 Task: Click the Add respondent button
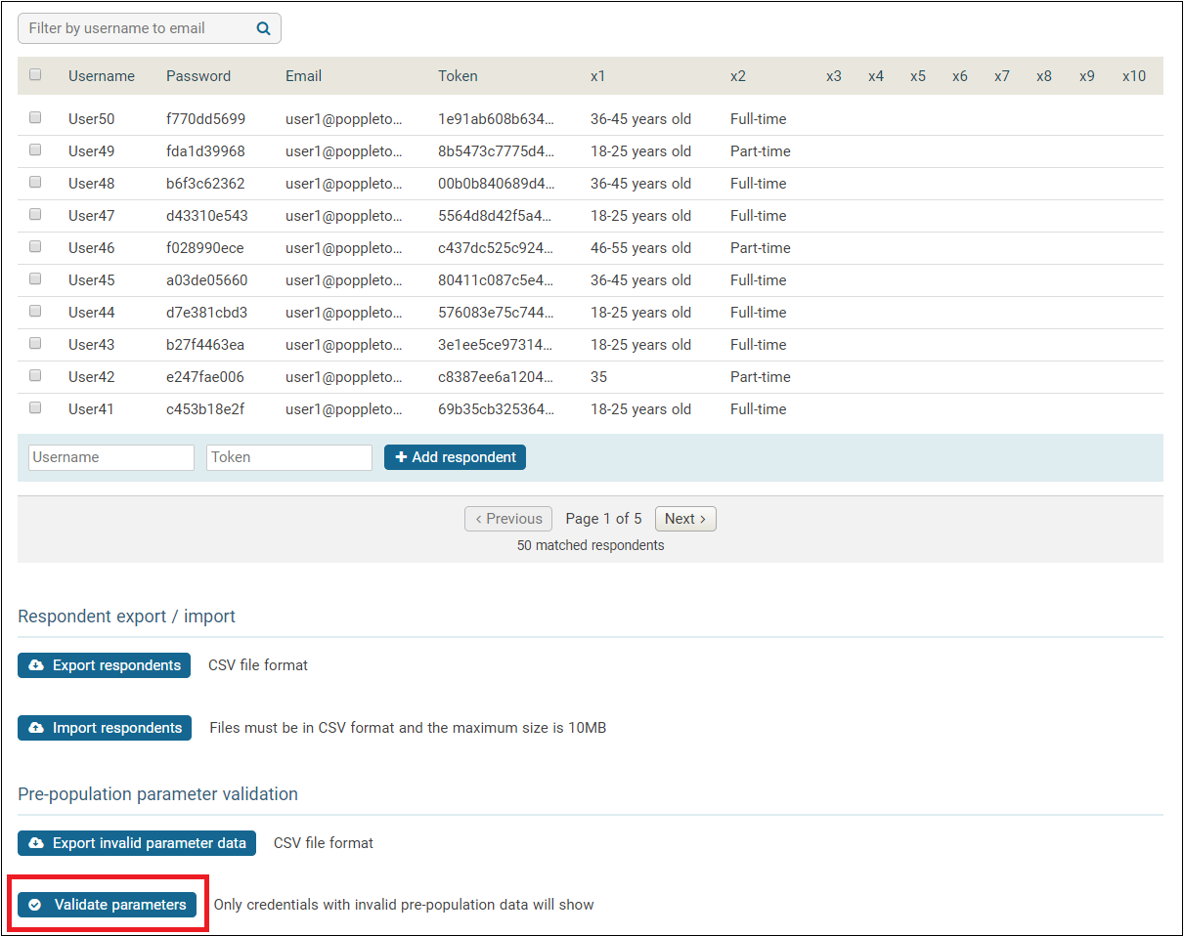point(455,457)
